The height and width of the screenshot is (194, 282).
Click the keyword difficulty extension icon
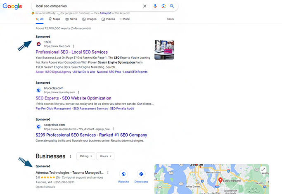click(x=33, y=13)
